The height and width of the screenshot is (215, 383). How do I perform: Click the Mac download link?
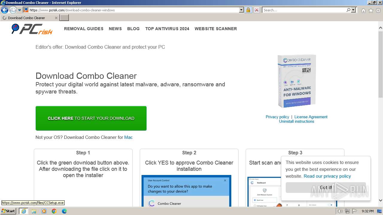(x=128, y=137)
